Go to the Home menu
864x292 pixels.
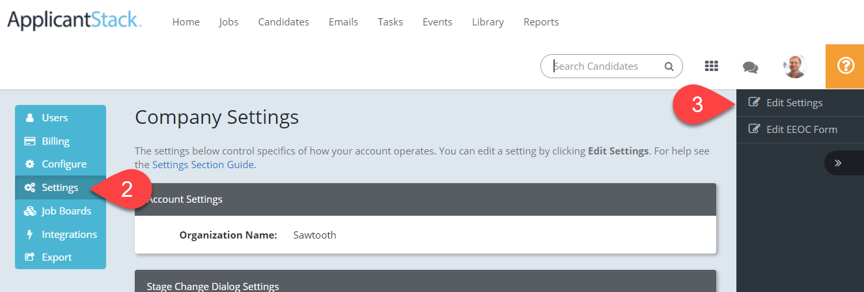click(x=186, y=22)
